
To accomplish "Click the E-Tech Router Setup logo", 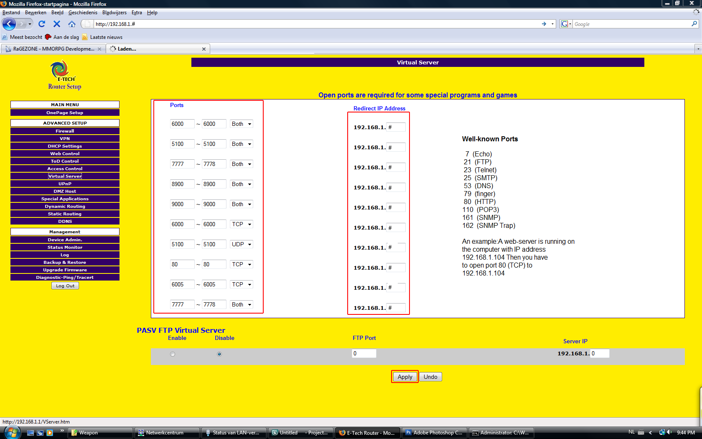I will [65, 75].
